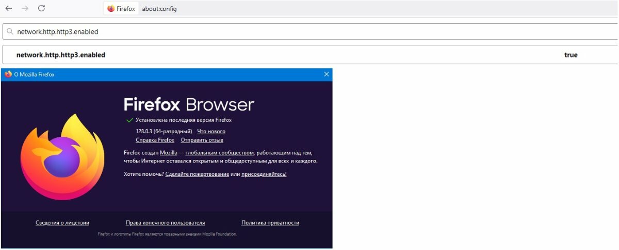Click the about:config URL text

coord(159,9)
